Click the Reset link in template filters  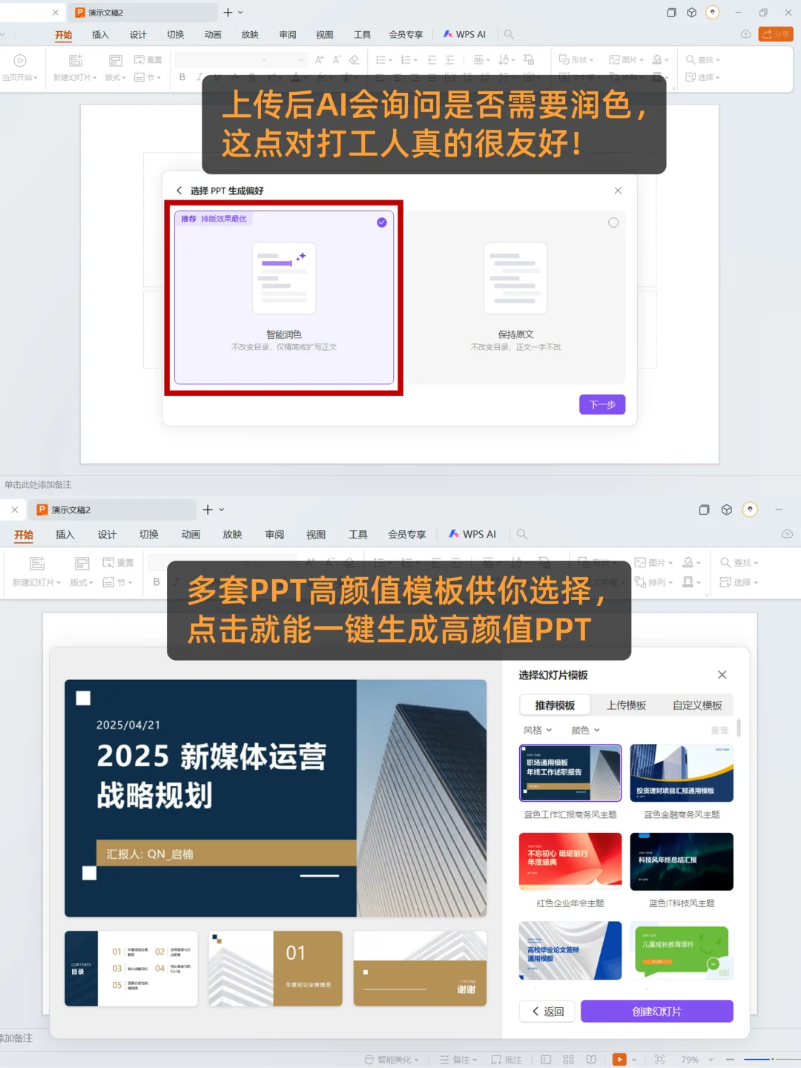click(719, 730)
